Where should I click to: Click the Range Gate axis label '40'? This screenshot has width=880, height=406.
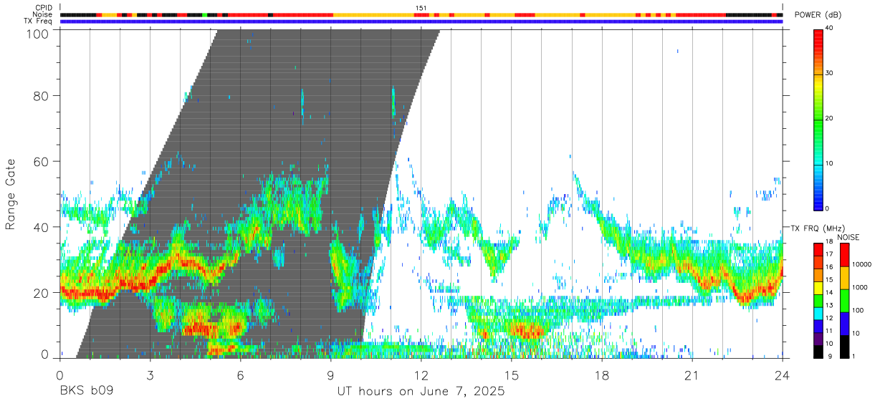click(42, 227)
